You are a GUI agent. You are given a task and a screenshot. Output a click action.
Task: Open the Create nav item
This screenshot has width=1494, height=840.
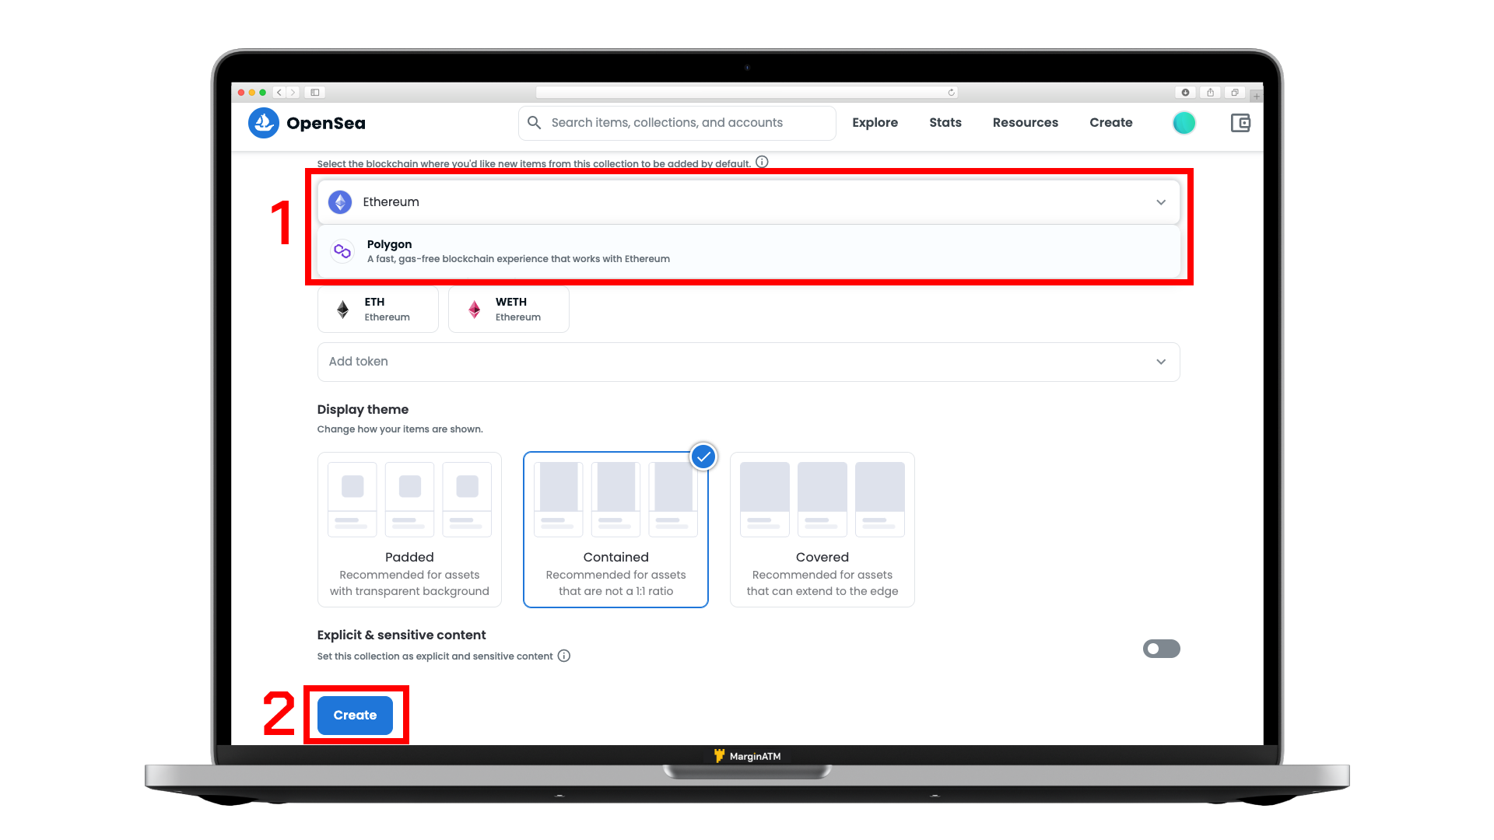(1111, 123)
